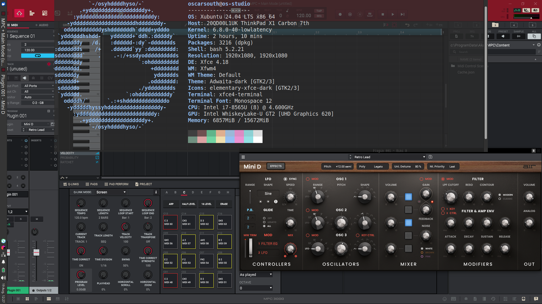Save preset via icon beside Retro Lead
This screenshot has width=542, height=304.
point(431,157)
